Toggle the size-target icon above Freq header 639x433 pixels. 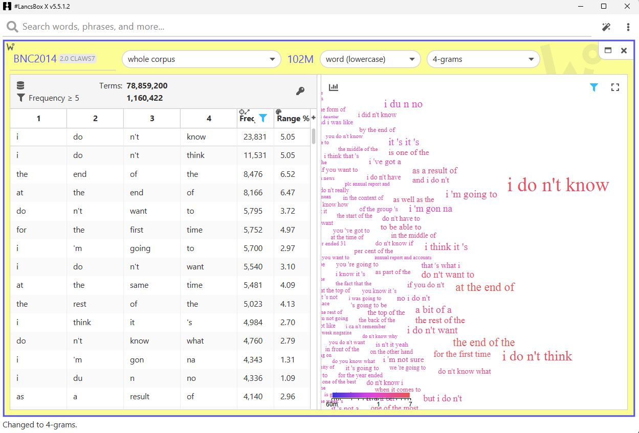(x=244, y=111)
